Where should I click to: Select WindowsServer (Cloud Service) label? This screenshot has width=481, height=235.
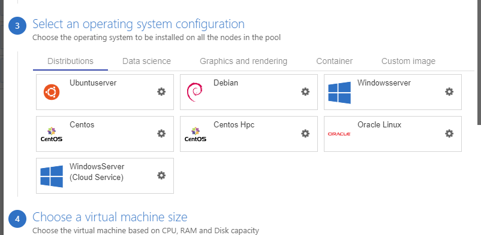(97, 172)
